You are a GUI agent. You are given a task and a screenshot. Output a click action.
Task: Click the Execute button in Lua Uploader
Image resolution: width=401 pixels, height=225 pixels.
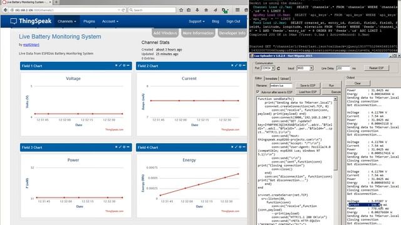pos(331,92)
